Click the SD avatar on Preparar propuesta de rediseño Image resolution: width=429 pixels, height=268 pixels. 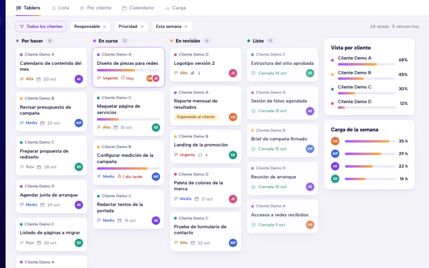pos(79,167)
